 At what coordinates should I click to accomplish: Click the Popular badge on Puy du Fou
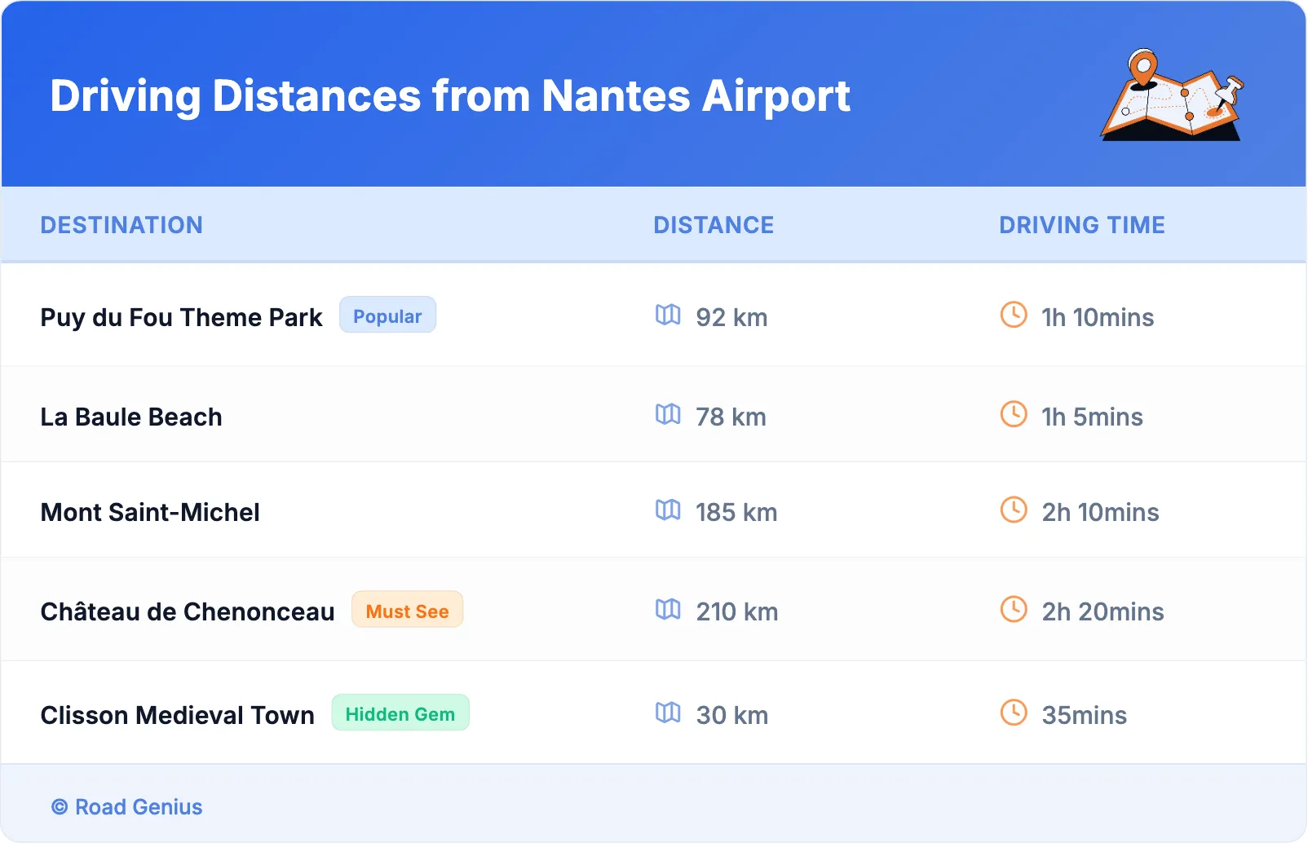387,316
